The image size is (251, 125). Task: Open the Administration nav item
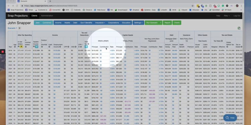tap(47, 16)
